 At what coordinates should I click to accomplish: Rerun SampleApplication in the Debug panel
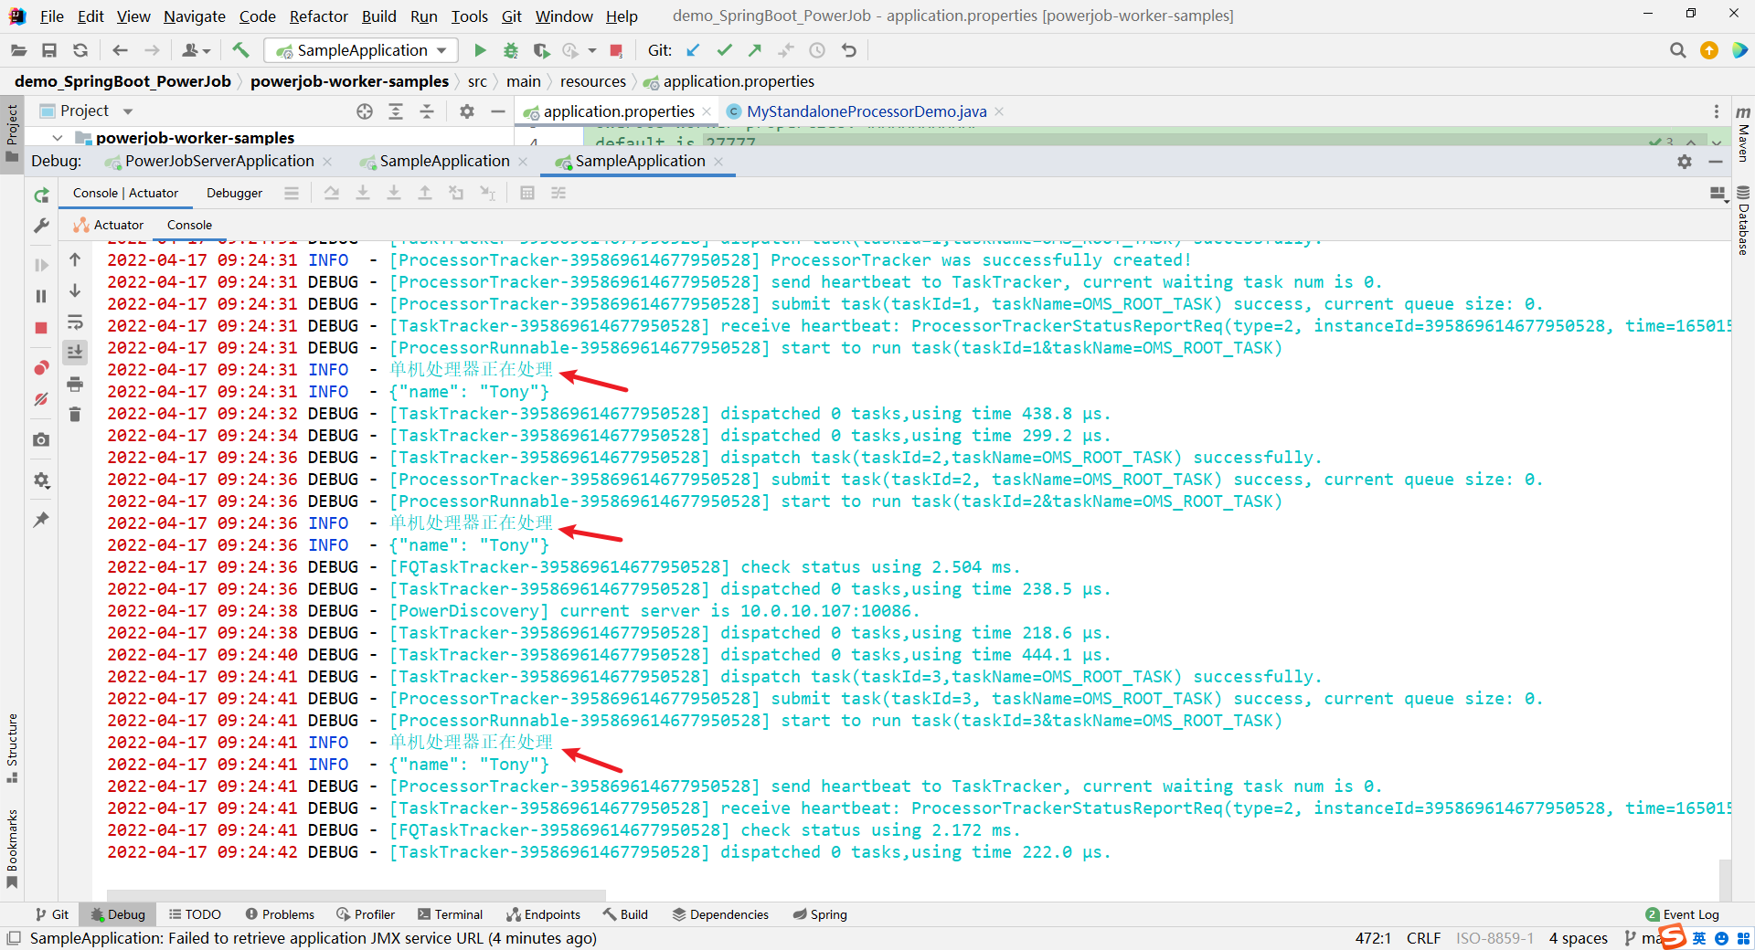pos(41,195)
